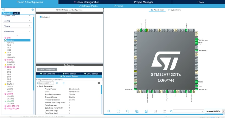Click the Frame Format value Classic mode
225x118 pixels.
pos(74,89)
